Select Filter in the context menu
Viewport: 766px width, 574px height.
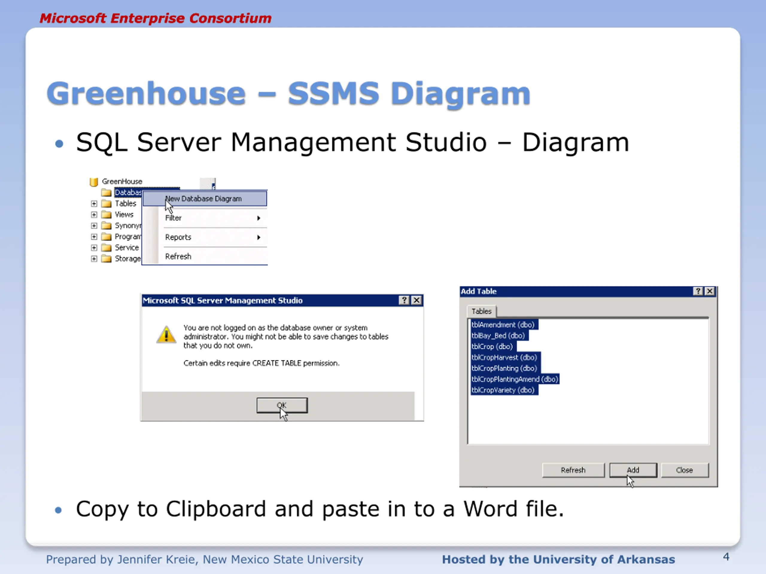pos(205,218)
